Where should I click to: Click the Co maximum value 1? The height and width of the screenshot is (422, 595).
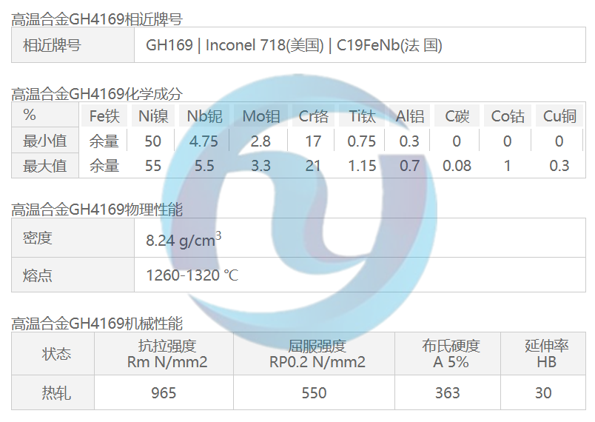coord(508,166)
